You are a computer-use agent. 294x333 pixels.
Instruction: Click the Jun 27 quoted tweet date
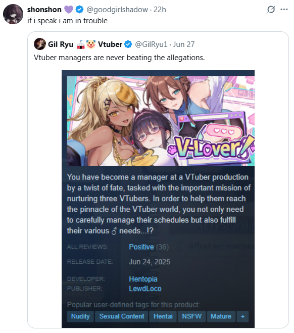(184, 44)
